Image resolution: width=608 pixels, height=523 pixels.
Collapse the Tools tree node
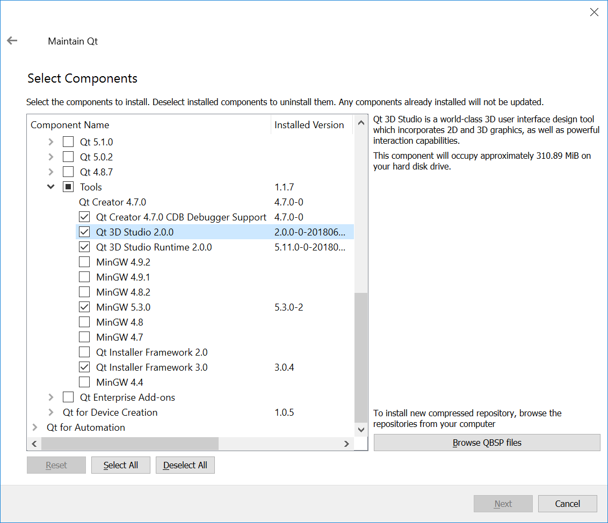pos(51,187)
